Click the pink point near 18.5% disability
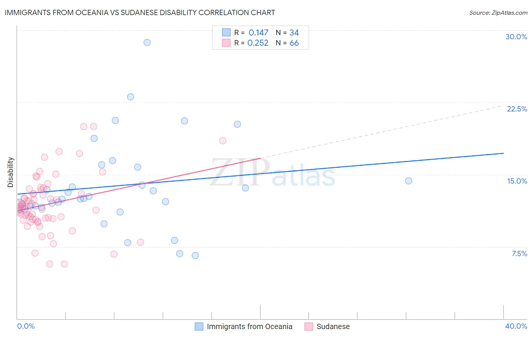The width and height of the screenshot is (532, 337). click(223, 141)
